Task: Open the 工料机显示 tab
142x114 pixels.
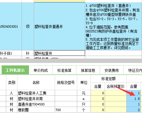Action: click(x=15, y=70)
